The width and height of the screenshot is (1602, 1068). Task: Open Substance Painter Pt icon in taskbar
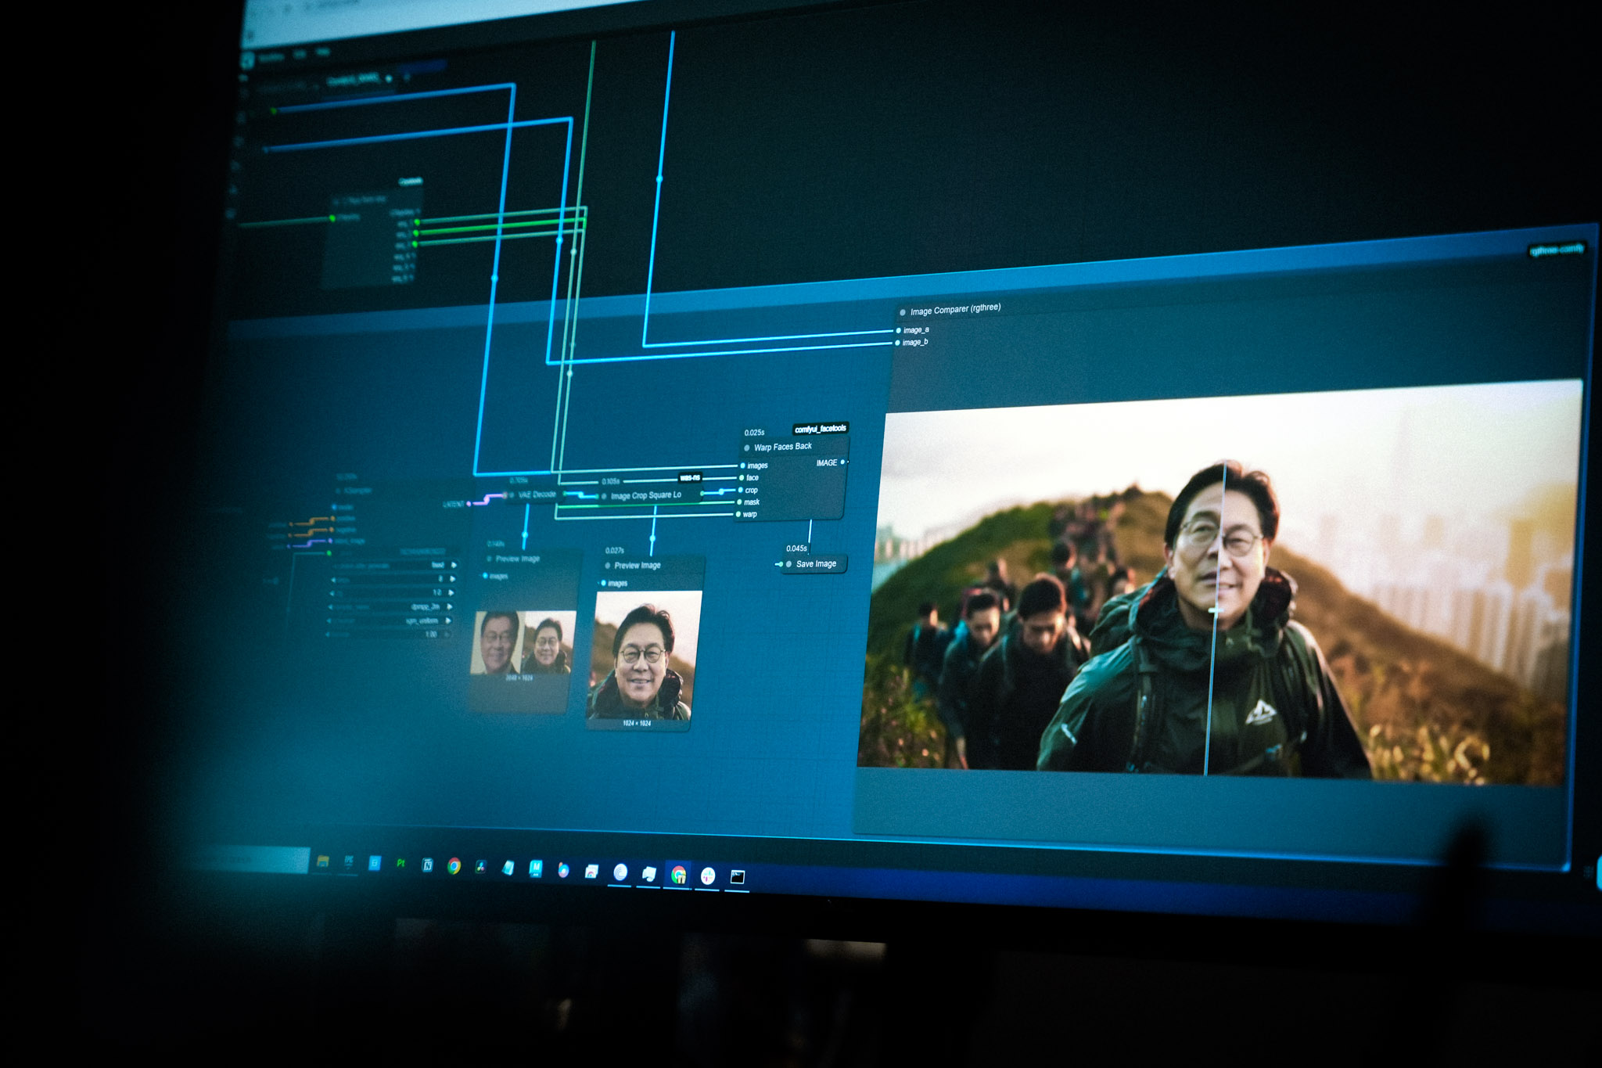(x=400, y=863)
